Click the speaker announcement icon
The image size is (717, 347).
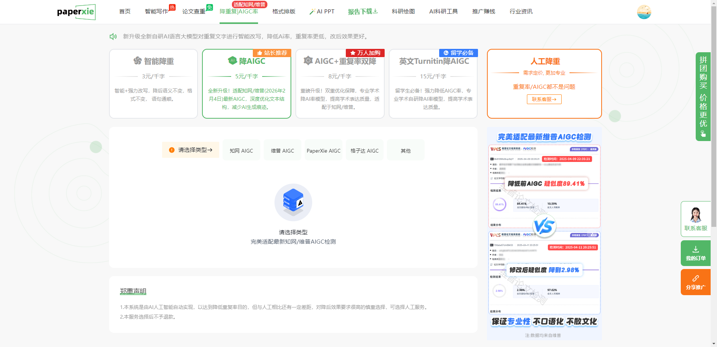tap(113, 37)
